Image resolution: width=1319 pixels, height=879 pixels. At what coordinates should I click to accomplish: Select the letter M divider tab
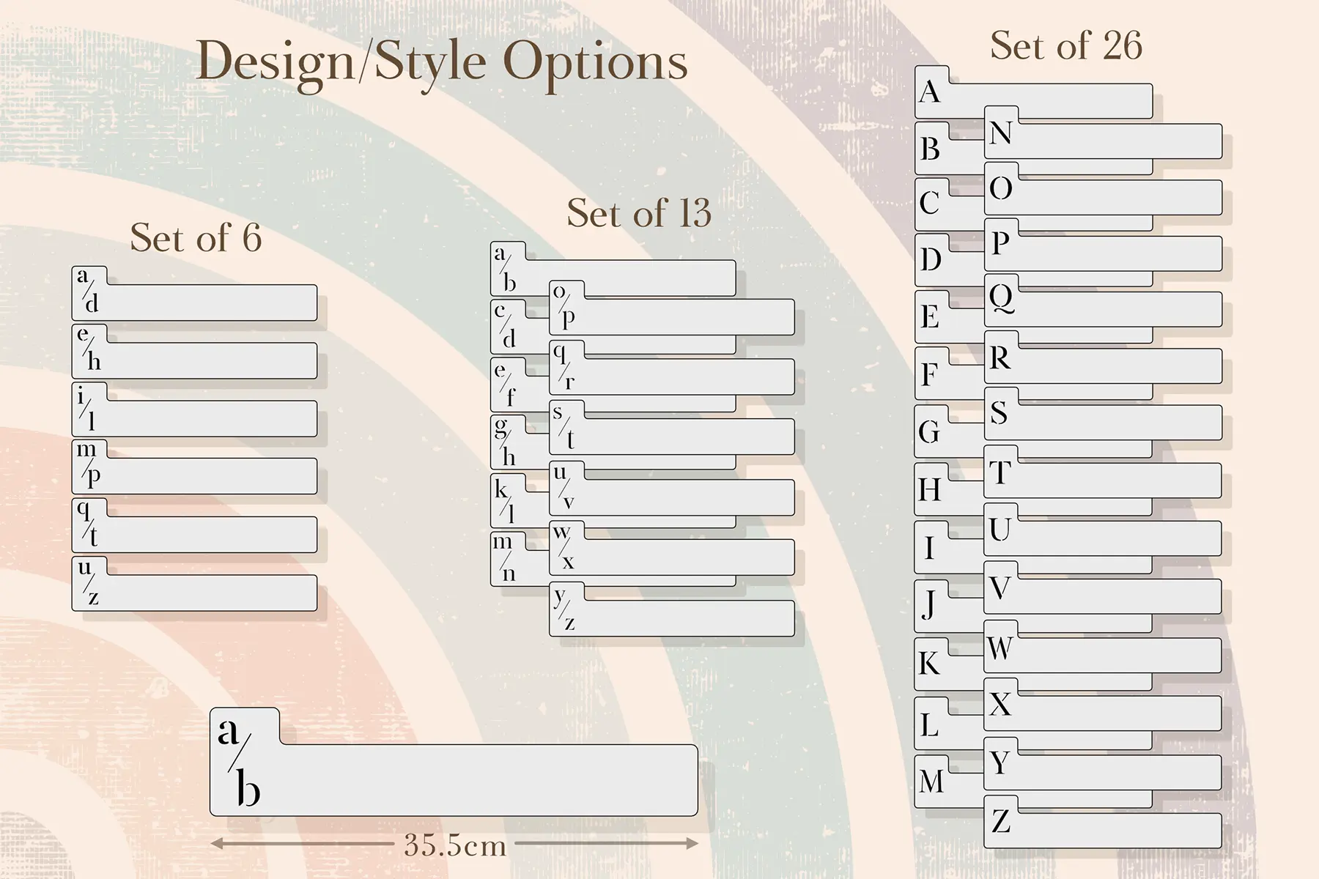tap(931, 782)
